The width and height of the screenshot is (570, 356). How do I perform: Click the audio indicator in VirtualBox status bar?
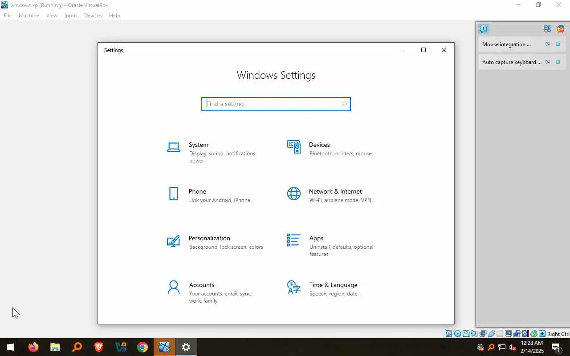tap(474, 334)
